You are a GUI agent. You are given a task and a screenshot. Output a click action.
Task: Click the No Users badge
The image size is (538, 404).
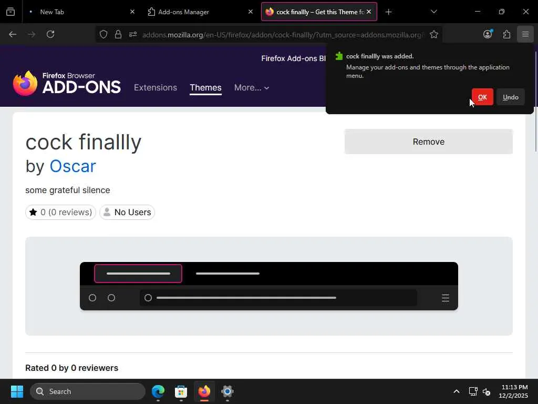[127, 213]
